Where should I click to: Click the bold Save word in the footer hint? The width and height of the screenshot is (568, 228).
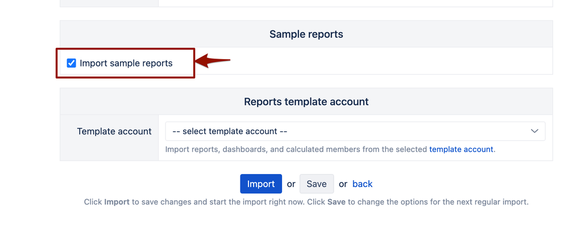coord(336,202)
